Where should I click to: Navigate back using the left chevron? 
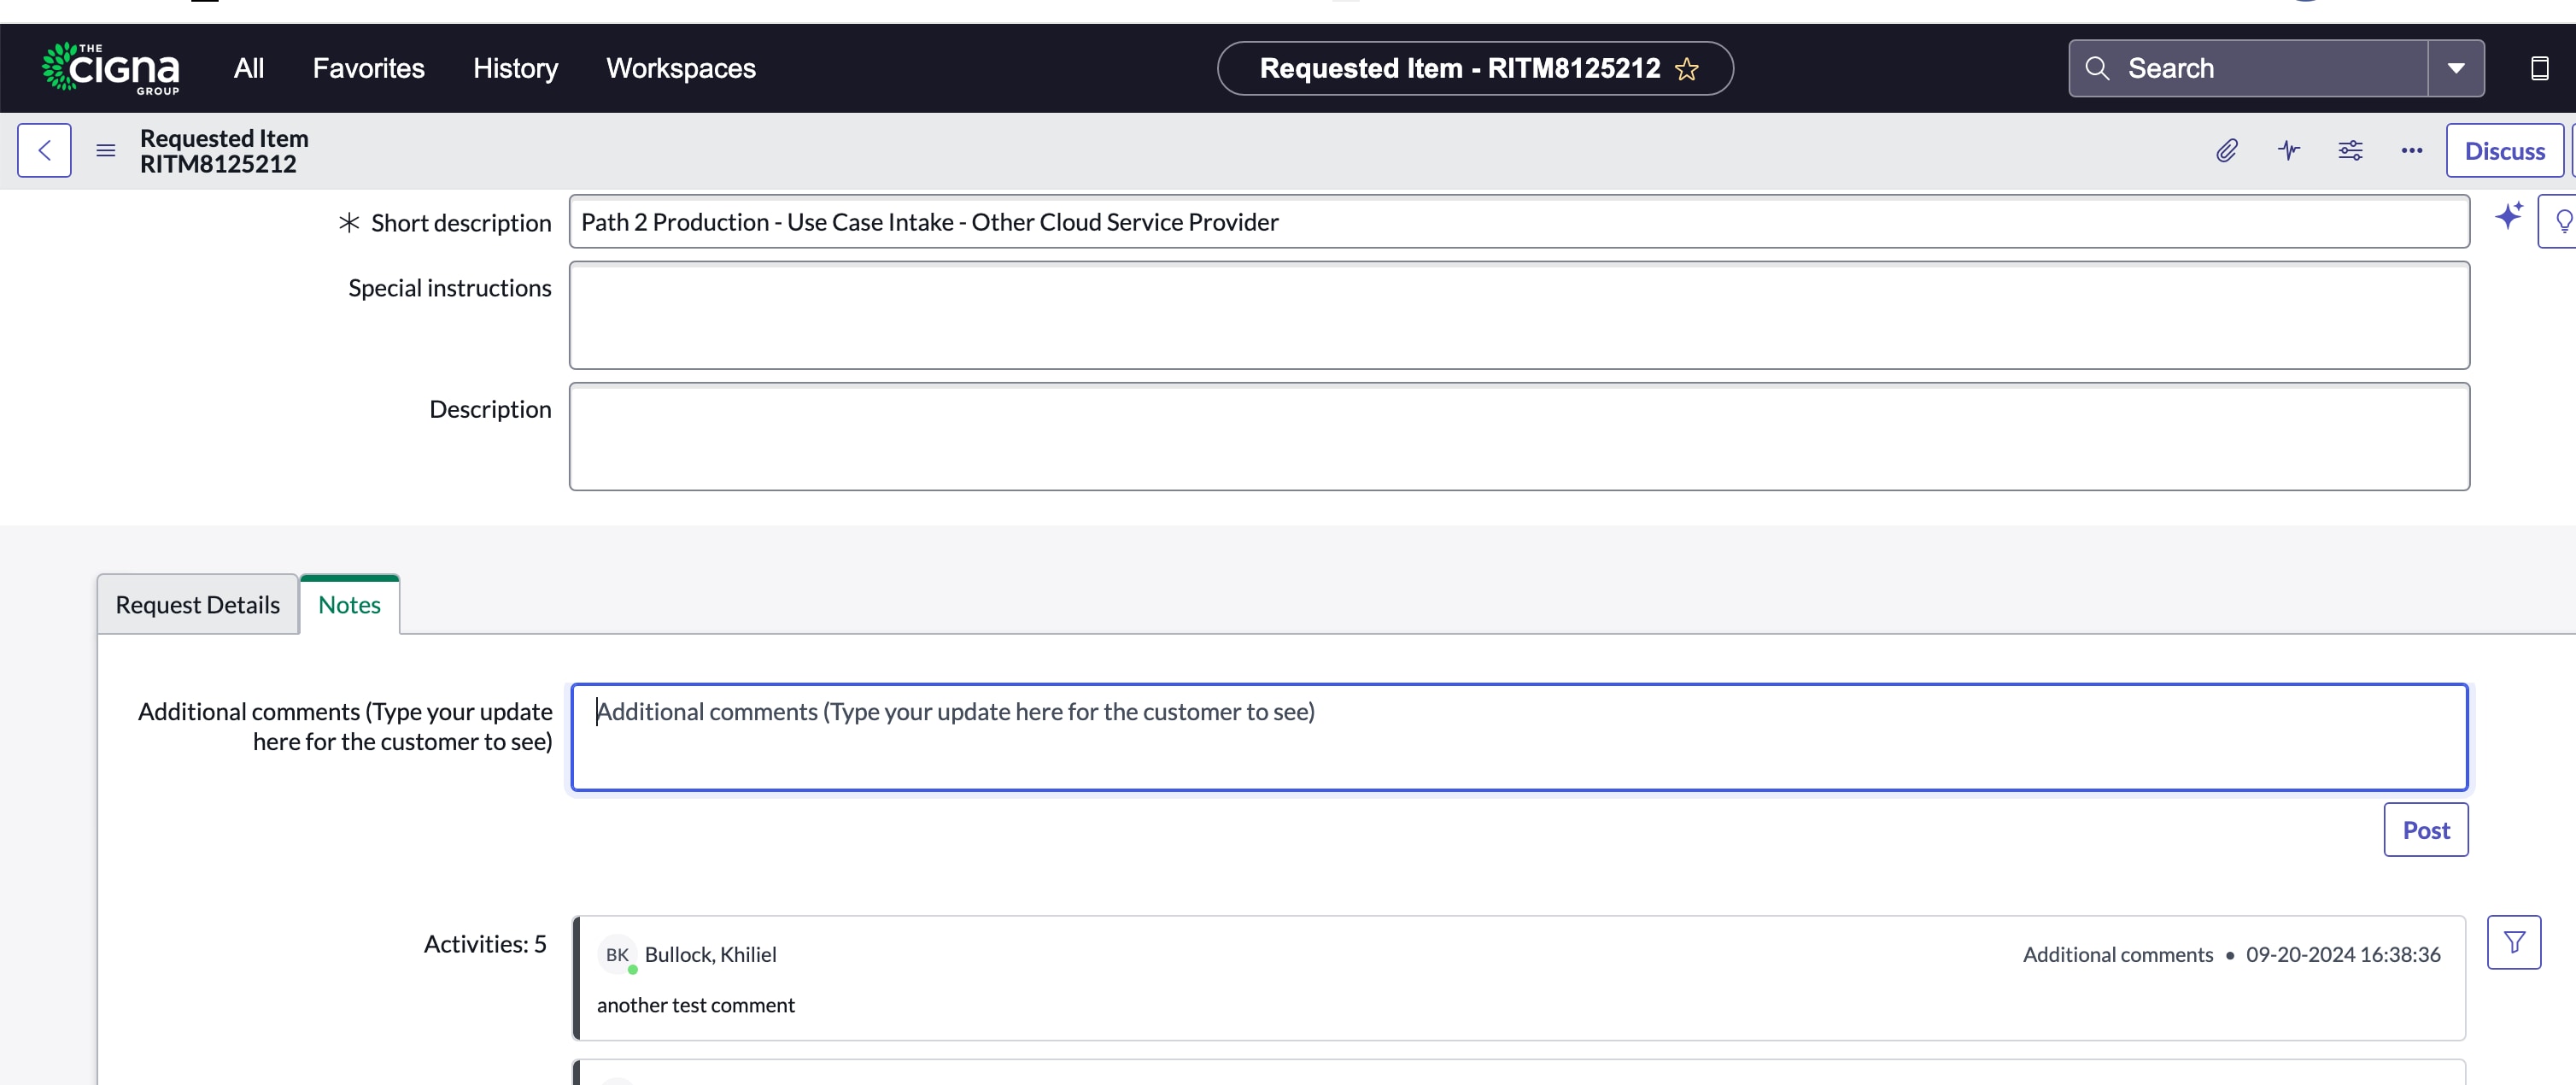[x=44, y=150]
